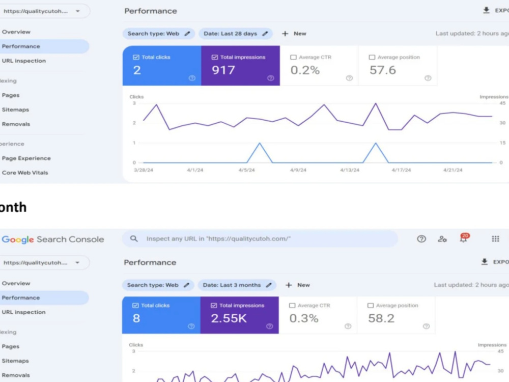The width and height of the screenshot is (509, 382).
Task: Select Sitemaps in the upper sidebar
Action: click(15, 110)
